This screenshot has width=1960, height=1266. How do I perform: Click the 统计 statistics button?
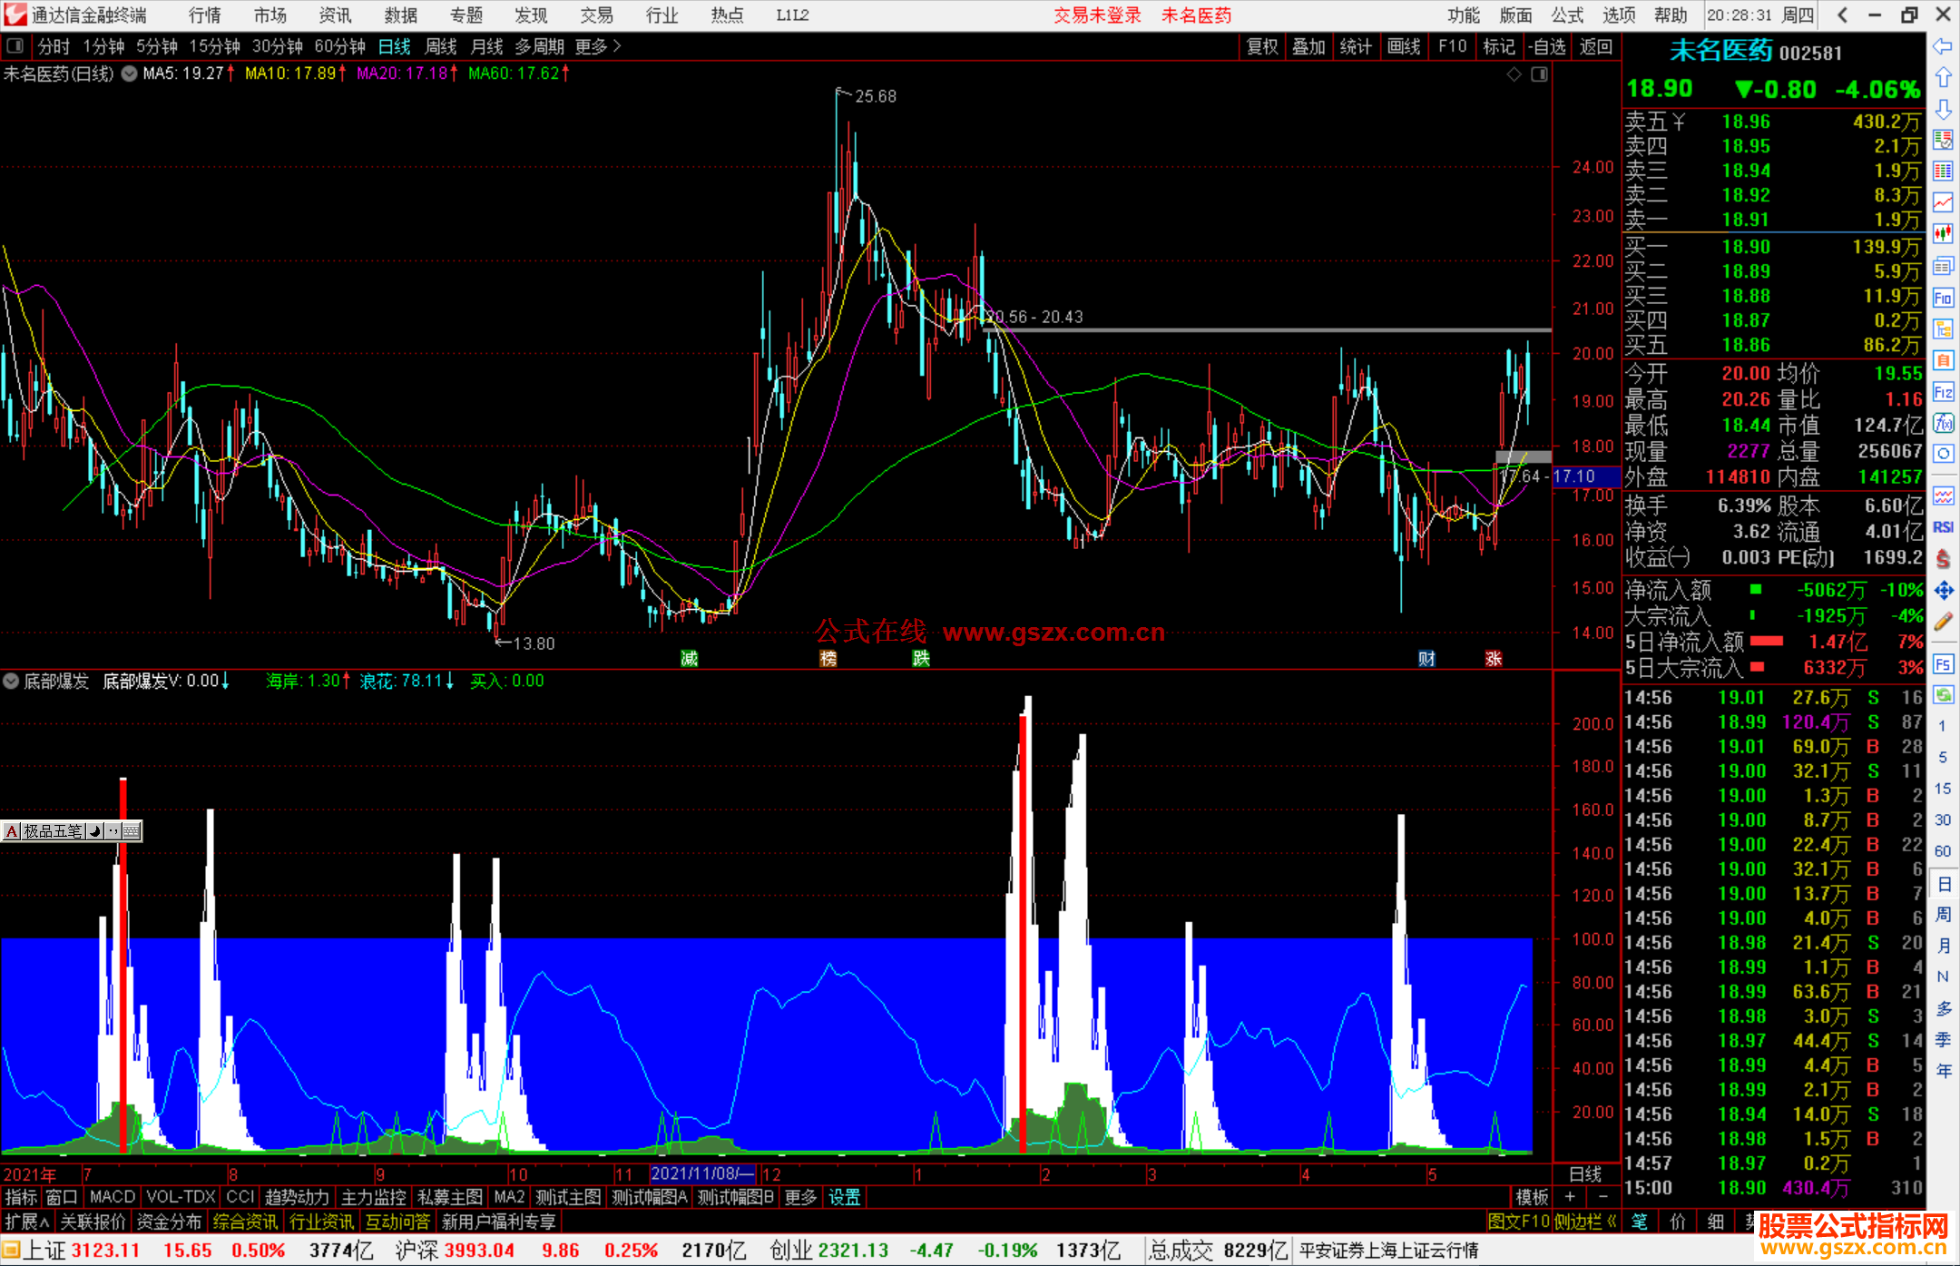(x=1357, y=46)
